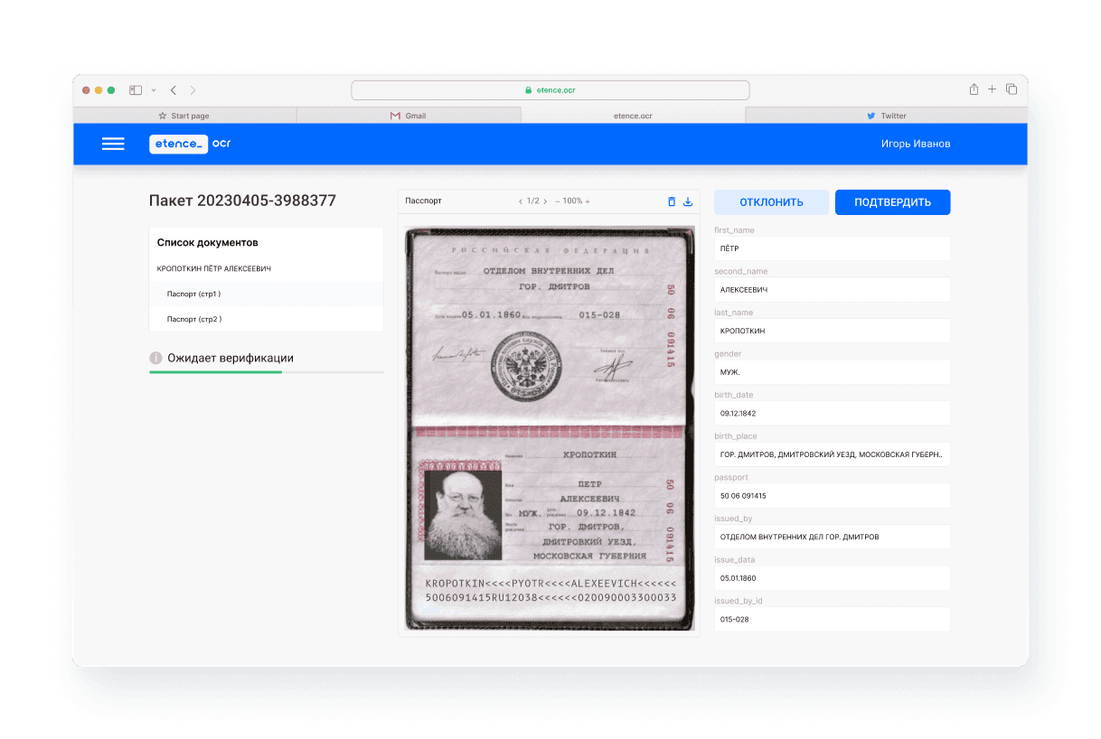Switch to the Twitter tab
Image resolution: width=1101 pixels, height=739 pixels.
pos(886,116)
